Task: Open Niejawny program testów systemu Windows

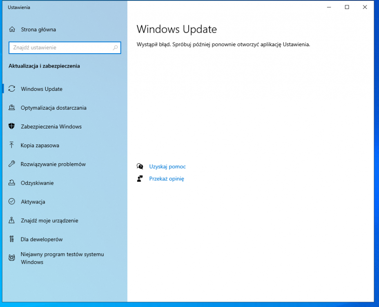Action: pos(62,258)
